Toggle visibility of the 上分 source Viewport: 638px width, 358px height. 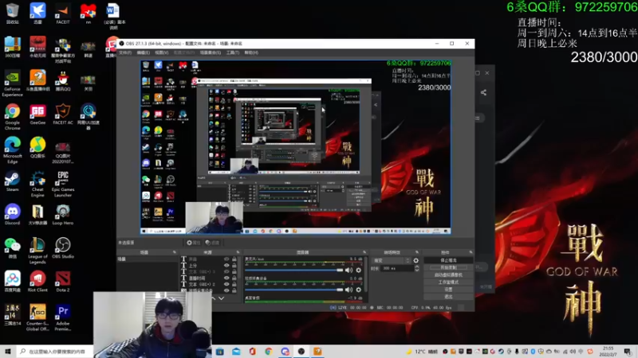[226, 266]
